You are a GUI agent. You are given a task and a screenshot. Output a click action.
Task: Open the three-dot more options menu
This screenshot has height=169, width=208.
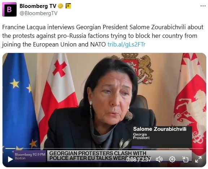[x=203, y=6]
